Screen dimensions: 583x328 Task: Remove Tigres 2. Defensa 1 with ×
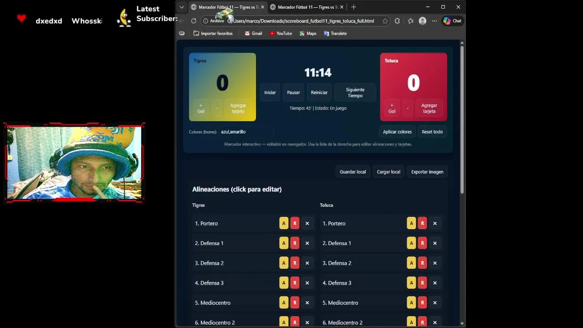(x=307, y=243)
